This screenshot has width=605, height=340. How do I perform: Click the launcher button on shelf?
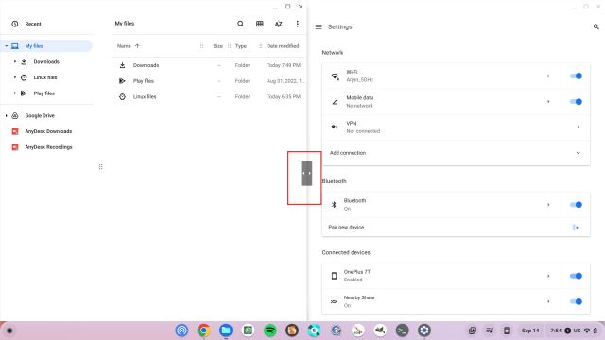pos(9,331)
